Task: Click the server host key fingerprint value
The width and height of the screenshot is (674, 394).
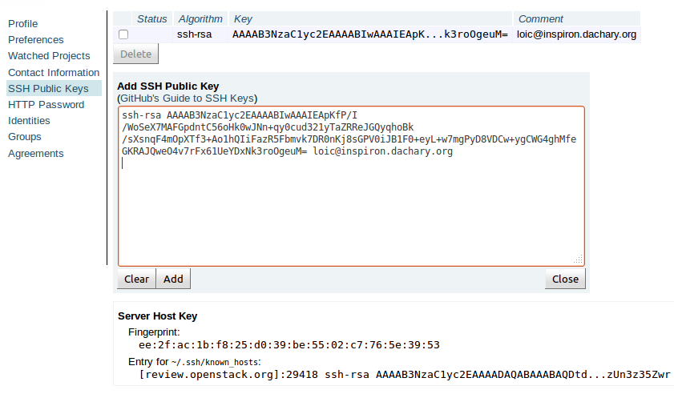Action: coord(289,345)
